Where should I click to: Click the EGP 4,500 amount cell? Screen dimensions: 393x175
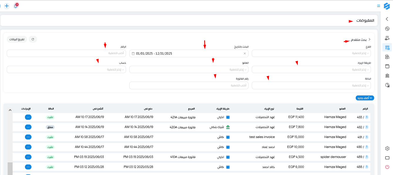click(x=296, y=157)
